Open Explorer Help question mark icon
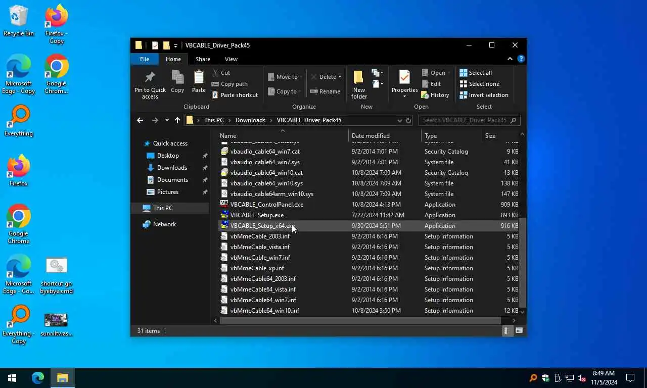This screenshot has width=647, height=388. pyautogui.click(x=521, y=59)
